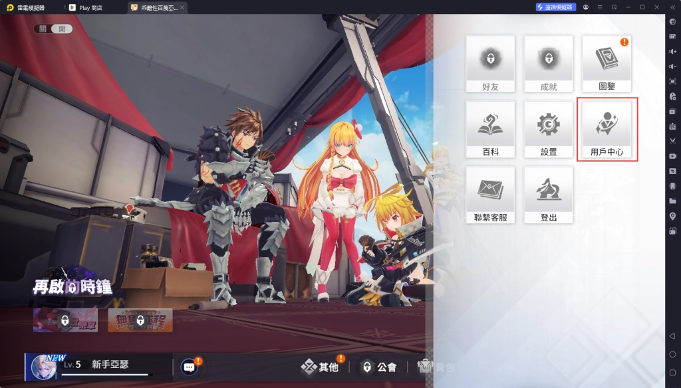
Task: Tap the locked music record banner
Action: (65, 320)
